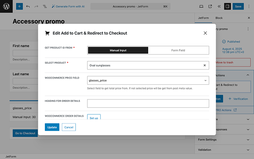Open the Accessory promo command palette bar
254x159 pixels.
[x=130, y=6]
